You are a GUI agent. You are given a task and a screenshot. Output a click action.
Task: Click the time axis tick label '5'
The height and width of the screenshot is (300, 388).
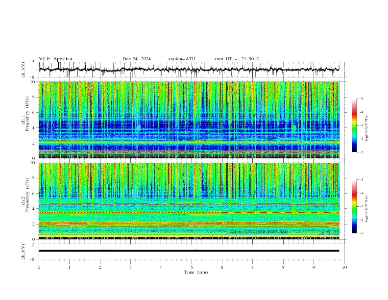(192, 267)
